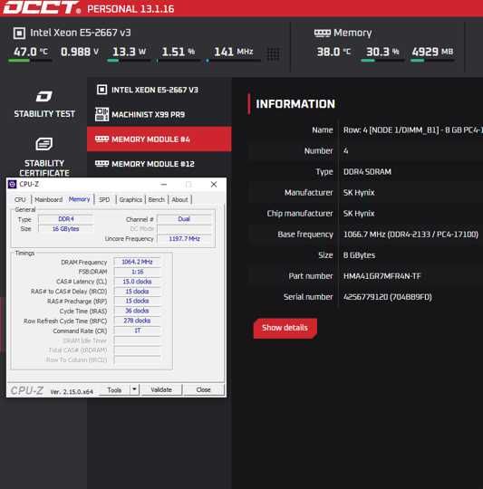483x489 pixels.
Task: Switch to Bench tab in CPU-Z
Action: click(x=157, y=199)
